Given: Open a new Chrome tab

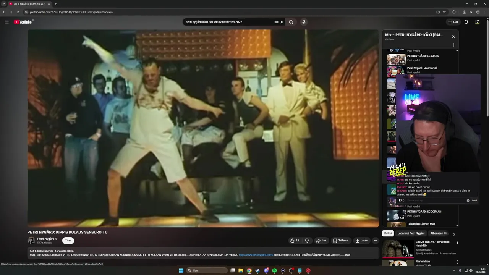Looking at the screenshot, I should [x=56, y=4].
